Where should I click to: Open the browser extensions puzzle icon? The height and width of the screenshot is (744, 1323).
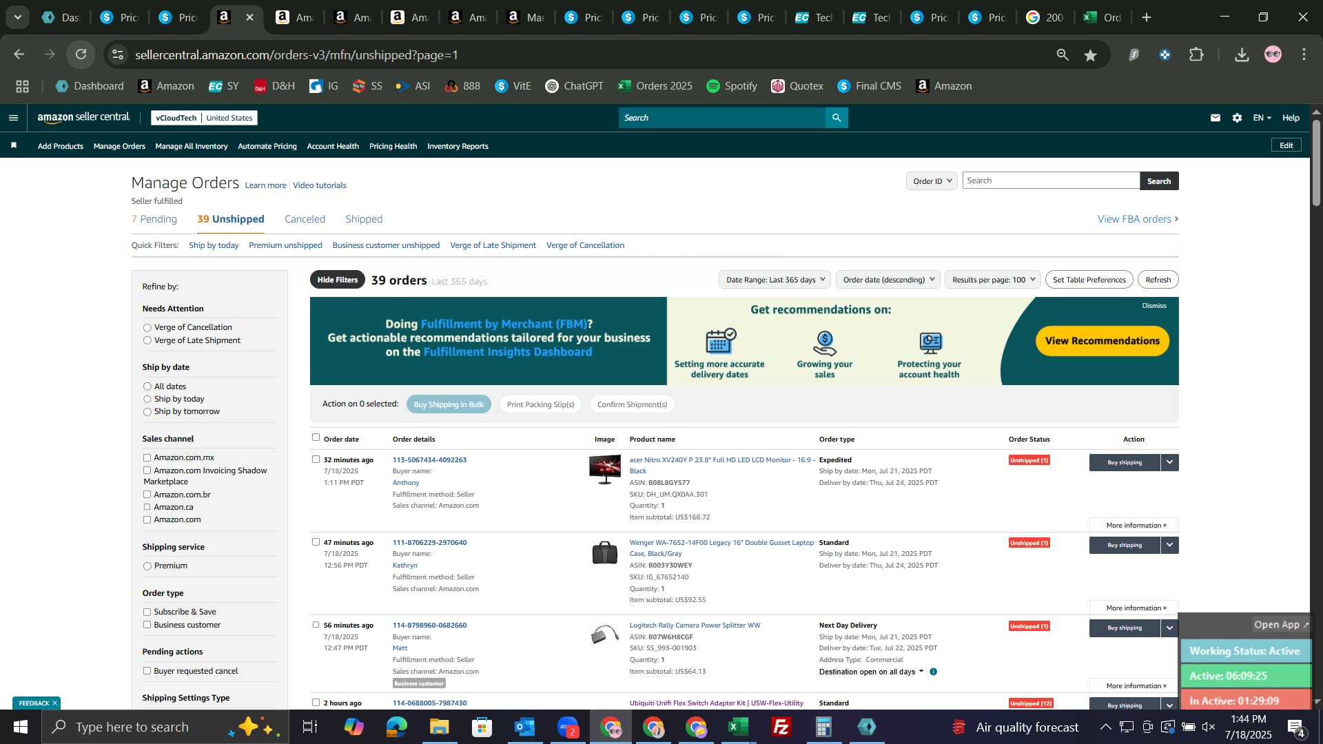click(x=1197, y=54)
